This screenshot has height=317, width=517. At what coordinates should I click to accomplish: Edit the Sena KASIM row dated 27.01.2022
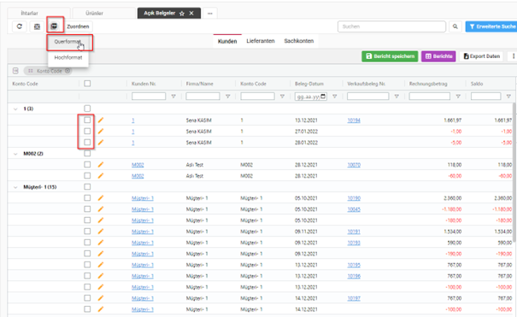[x=101, y=131]
